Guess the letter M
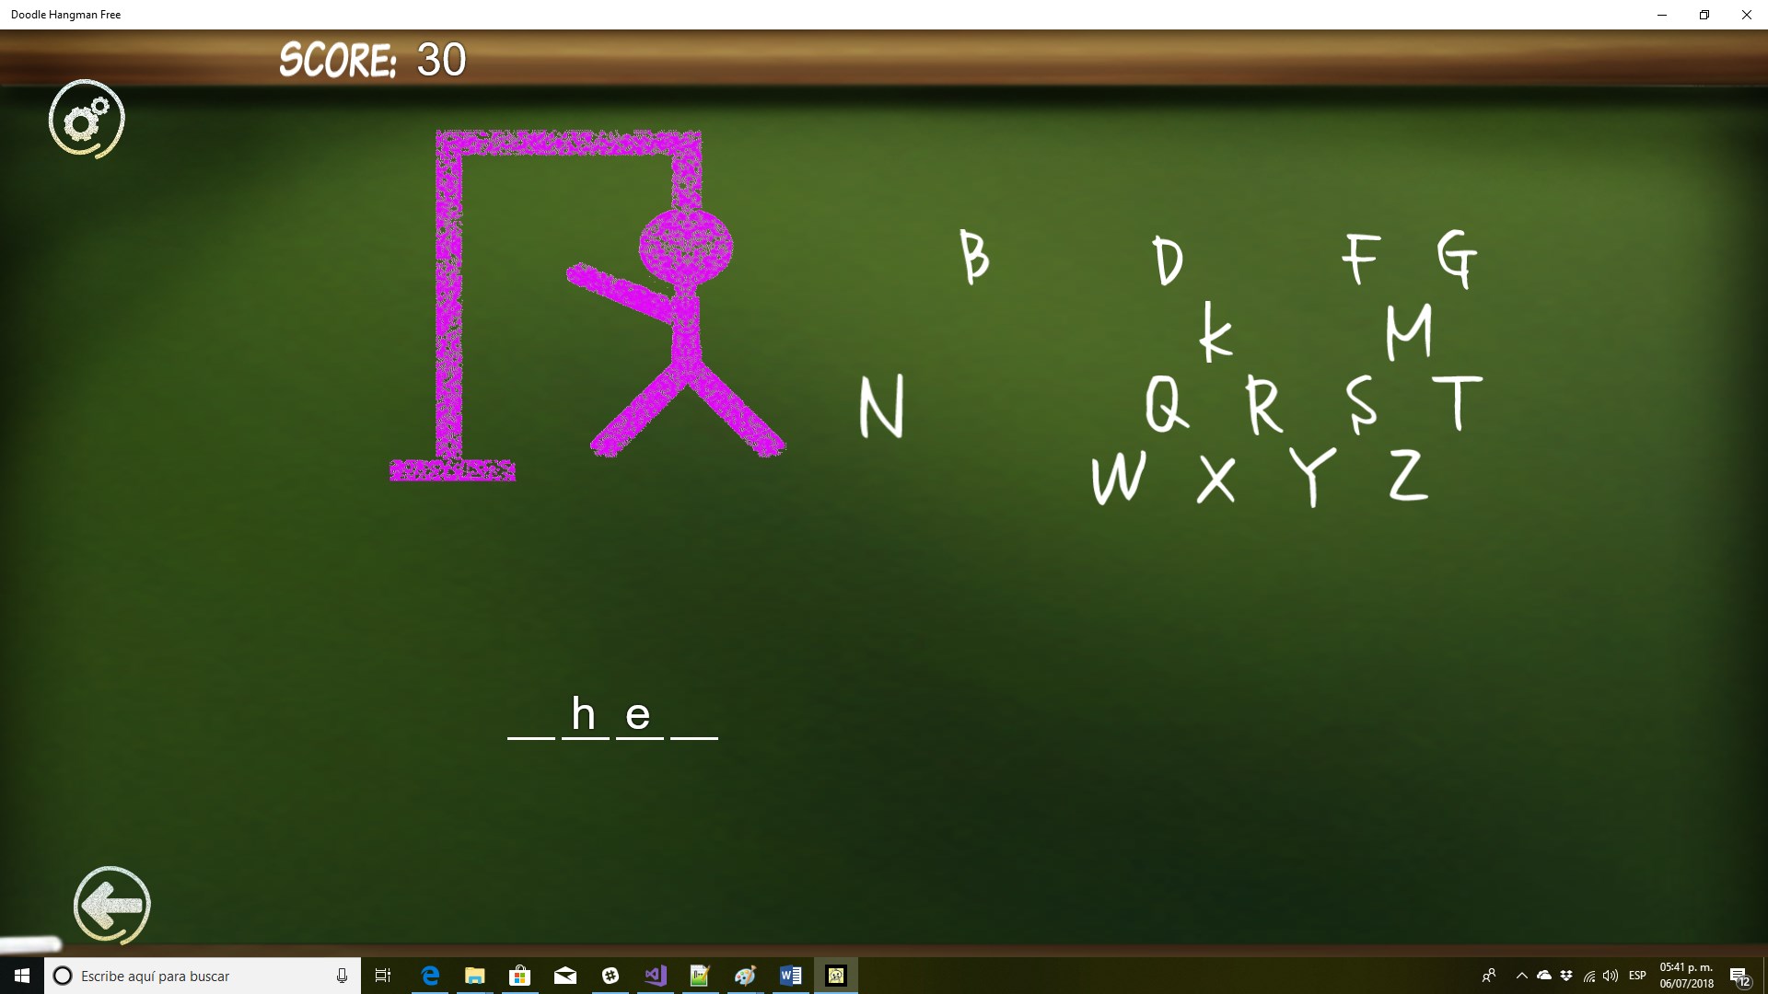Screen dimensions: 1768x994 click(x=1409, y=332)
